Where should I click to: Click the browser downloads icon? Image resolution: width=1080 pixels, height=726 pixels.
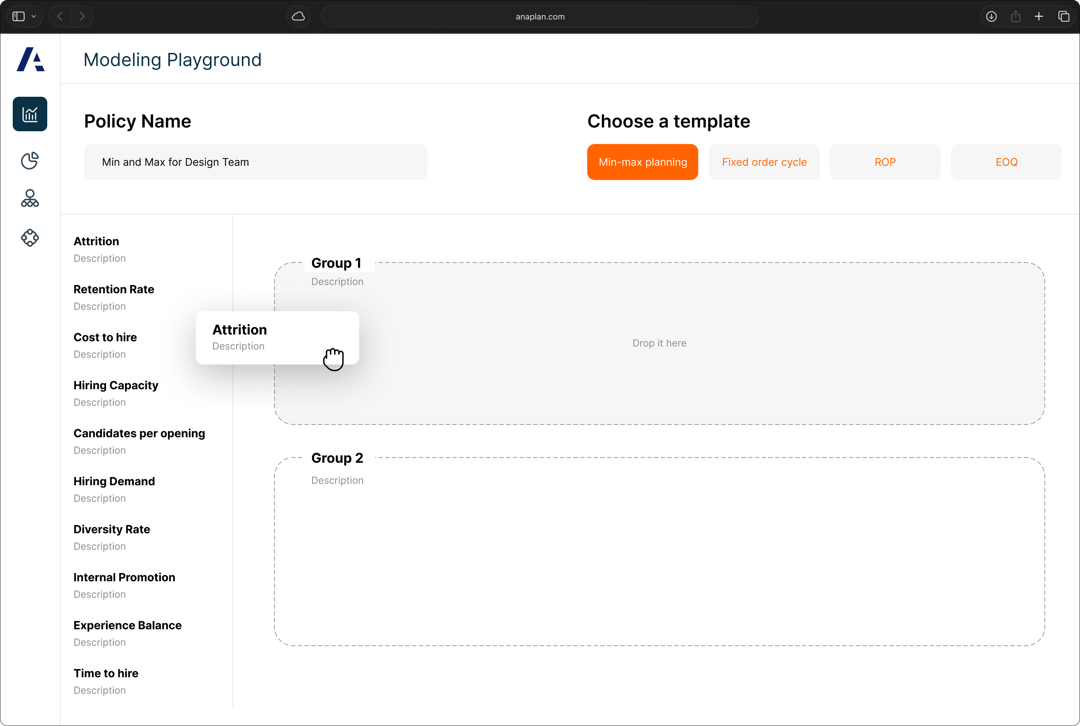pos(991,16)
